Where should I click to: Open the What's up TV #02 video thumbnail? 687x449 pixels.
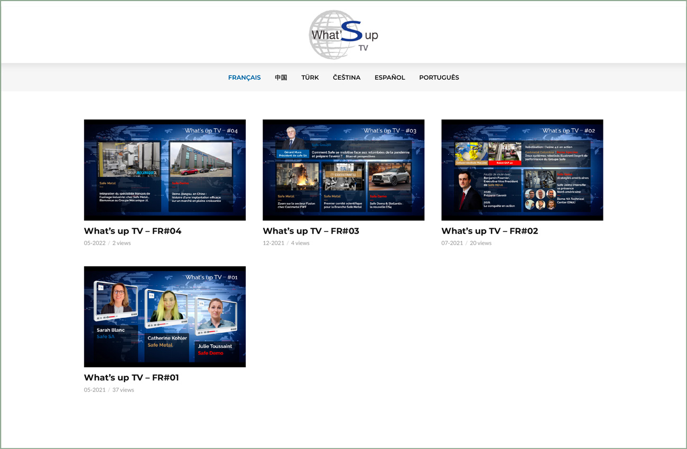[522, 170]
